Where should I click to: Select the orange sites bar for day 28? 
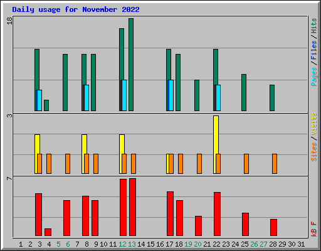275,164
